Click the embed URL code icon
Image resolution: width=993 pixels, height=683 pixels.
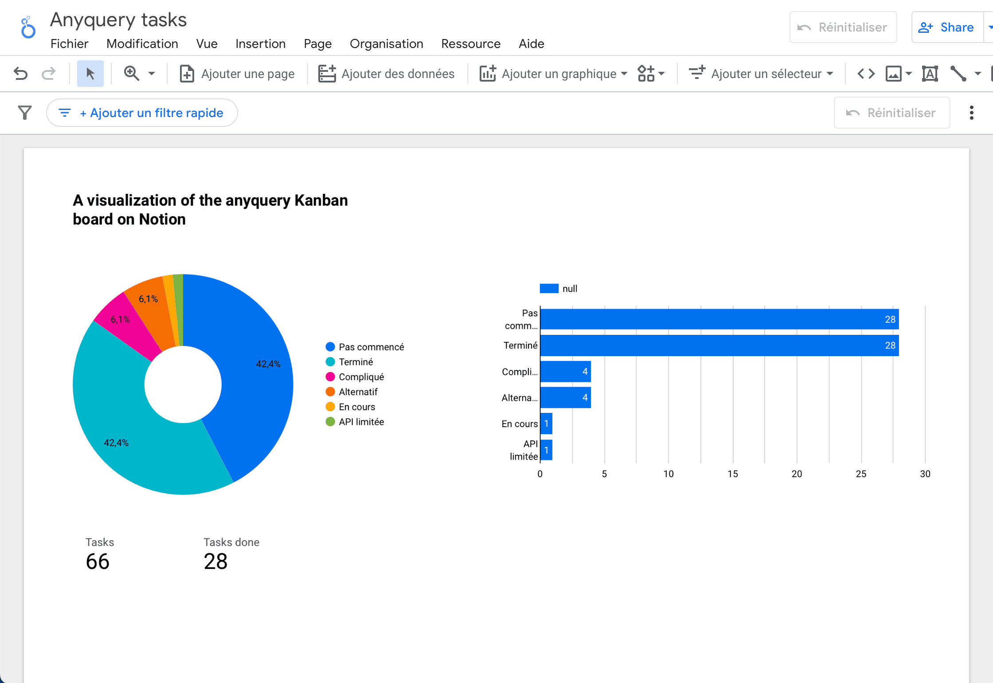coord(866,74)
